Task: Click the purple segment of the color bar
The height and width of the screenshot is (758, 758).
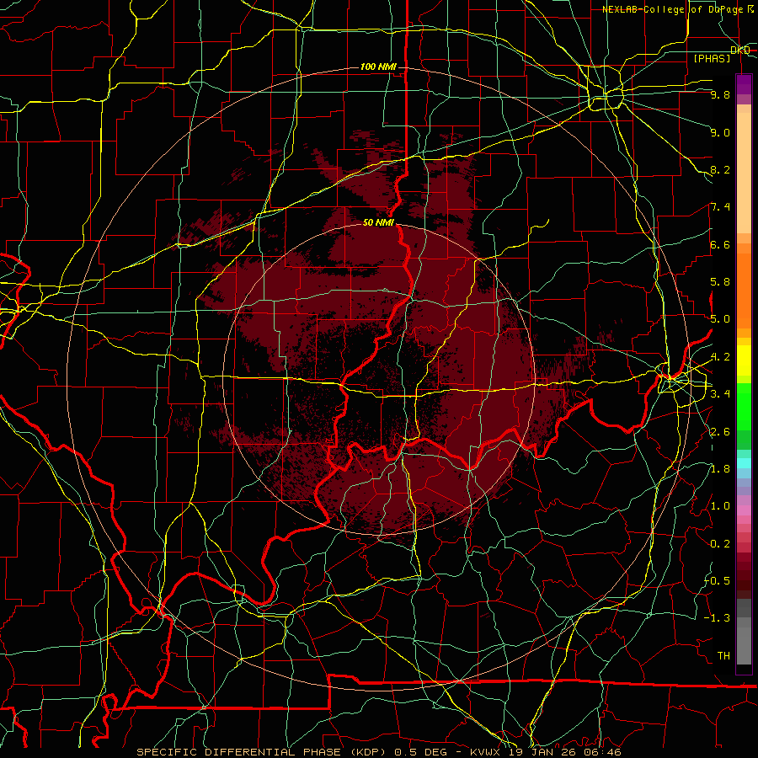Action: [x=744, y=84]
